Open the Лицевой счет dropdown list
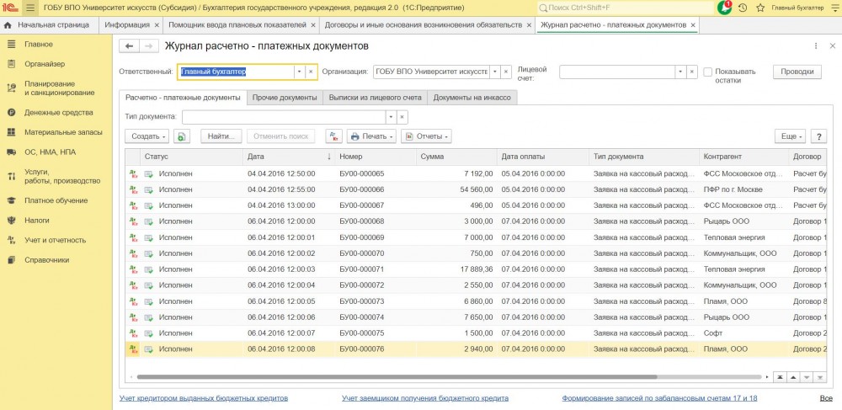Screen dimensions: 842x410 (x=680, y=72)
